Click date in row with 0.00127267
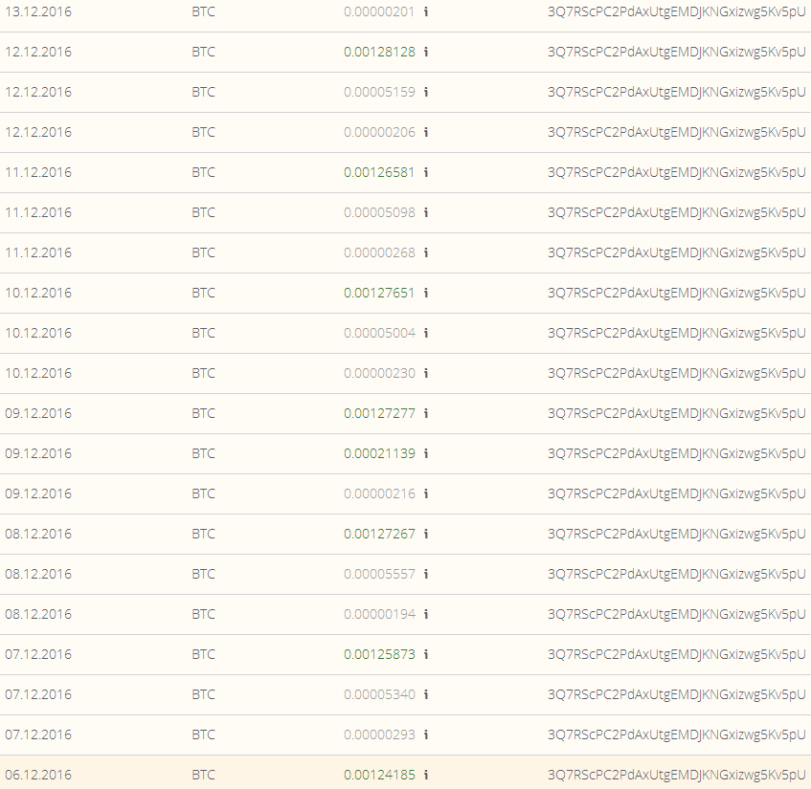This screenshot has height=789, width=811. point(38,534)
